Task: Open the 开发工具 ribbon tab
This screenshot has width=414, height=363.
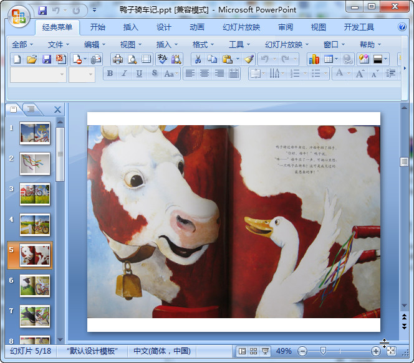Action: (x=359, y=27)
